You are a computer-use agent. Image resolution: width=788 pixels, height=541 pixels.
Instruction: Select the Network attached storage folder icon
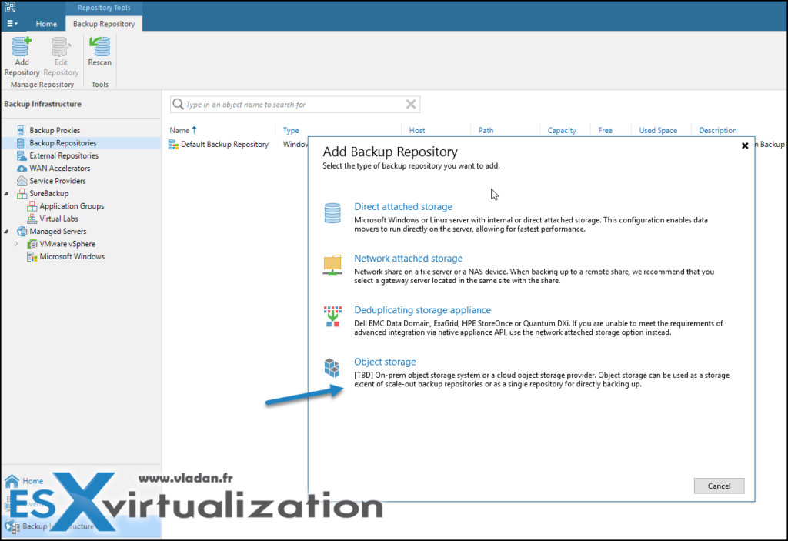[332, 265]
